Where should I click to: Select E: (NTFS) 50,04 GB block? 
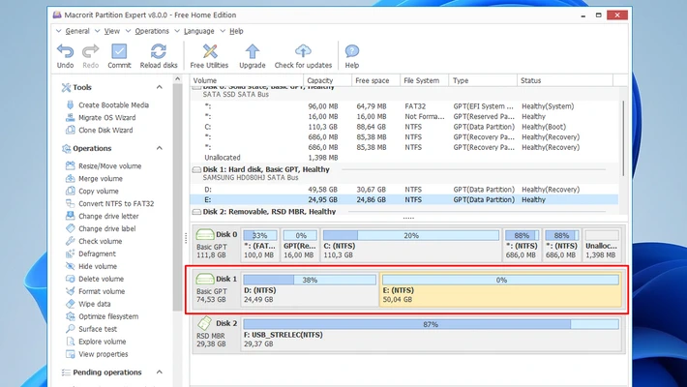click(x=501, y=289)
